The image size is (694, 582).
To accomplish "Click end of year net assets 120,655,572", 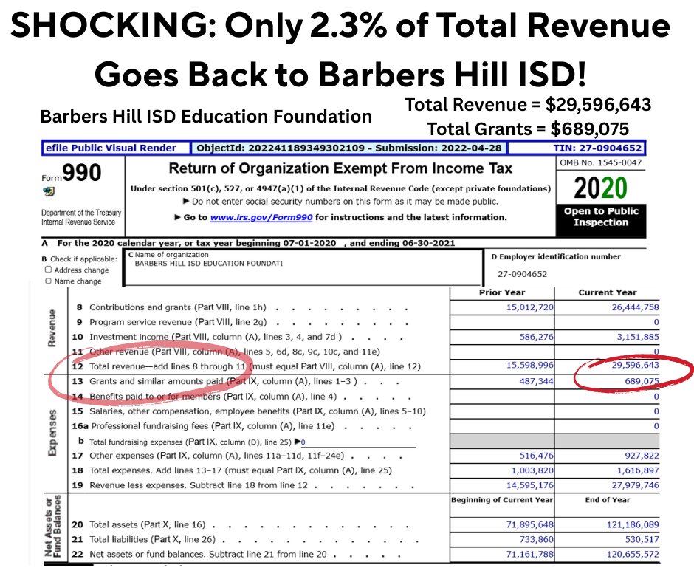I will point(633,554).
